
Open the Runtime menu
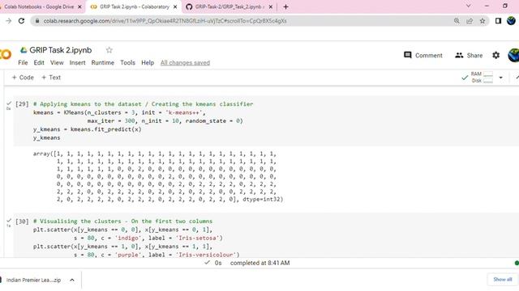point(103,63)
